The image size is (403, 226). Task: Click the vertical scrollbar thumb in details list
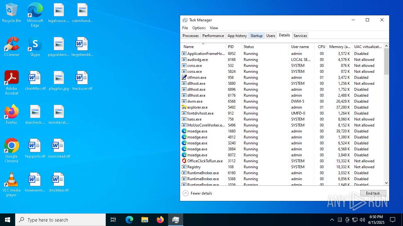point(386,62)
